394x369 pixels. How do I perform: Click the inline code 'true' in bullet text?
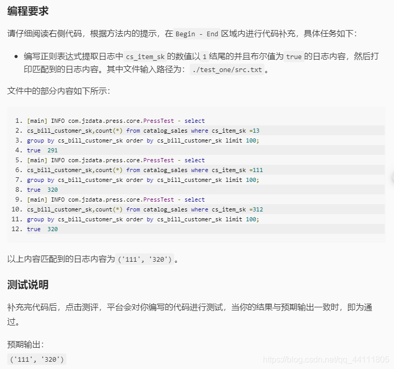pyautogui.click(x=294, y=56)
